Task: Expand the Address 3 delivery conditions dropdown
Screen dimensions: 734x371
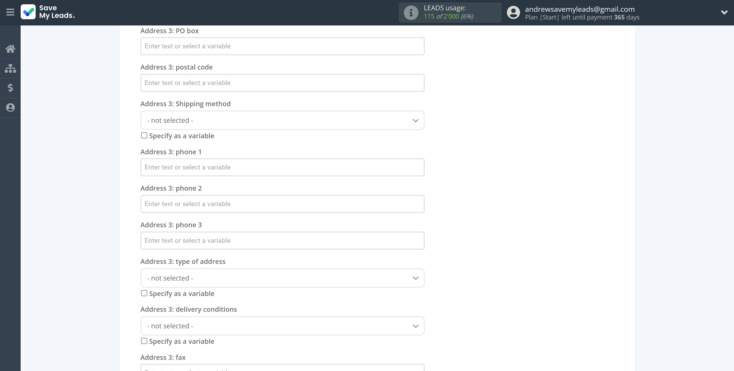Action: 282,325
